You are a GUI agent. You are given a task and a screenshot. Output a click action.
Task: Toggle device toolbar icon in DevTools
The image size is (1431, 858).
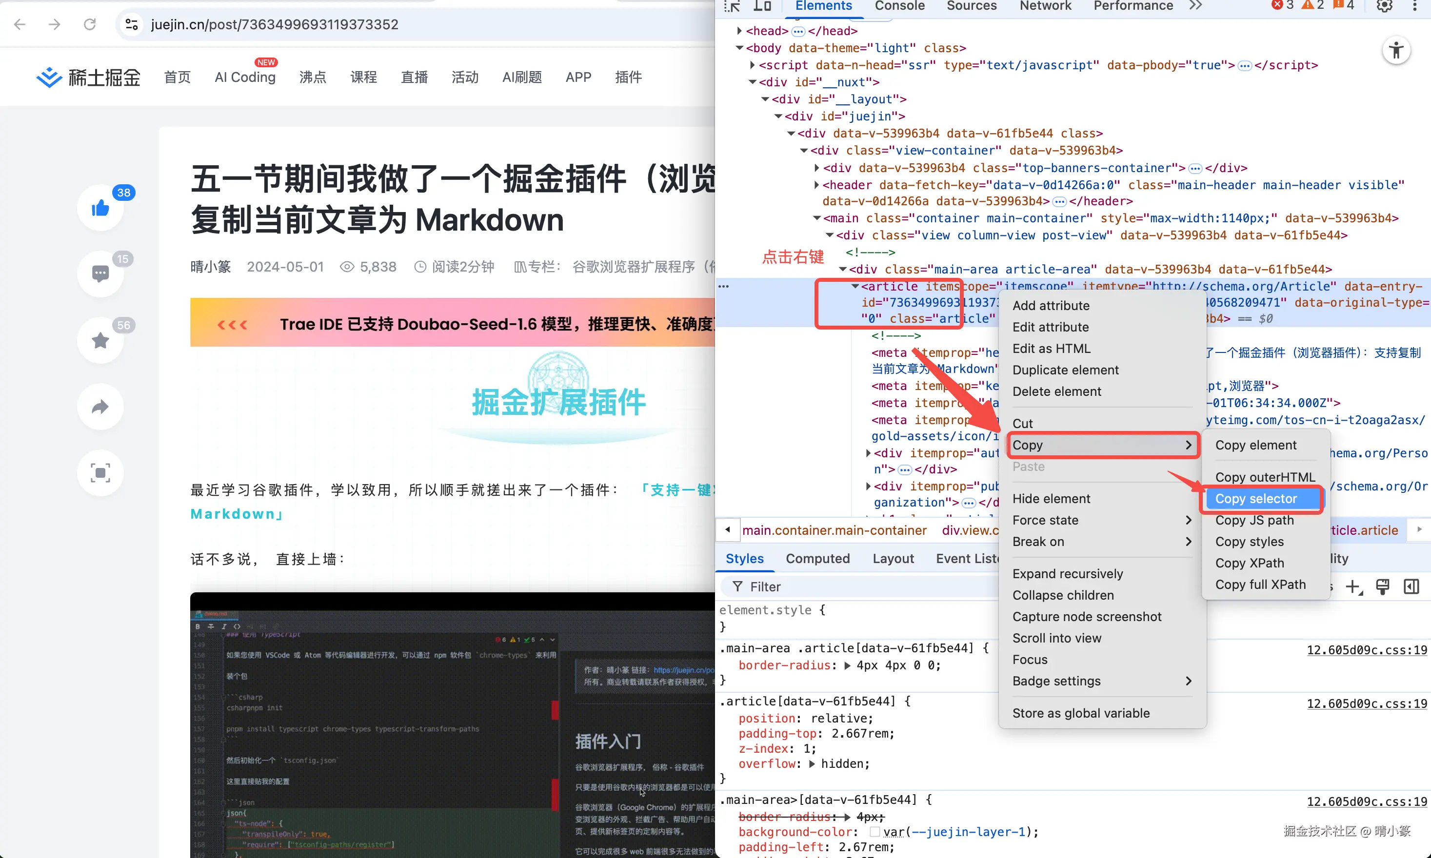tap(762, 6)
